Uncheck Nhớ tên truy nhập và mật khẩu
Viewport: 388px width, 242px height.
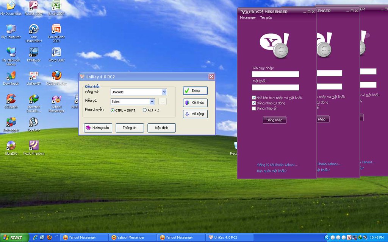point(253,98)
